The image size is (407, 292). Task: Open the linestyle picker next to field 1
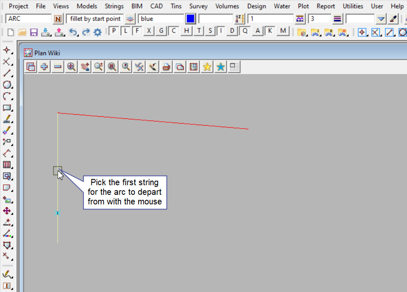[300, 19]
